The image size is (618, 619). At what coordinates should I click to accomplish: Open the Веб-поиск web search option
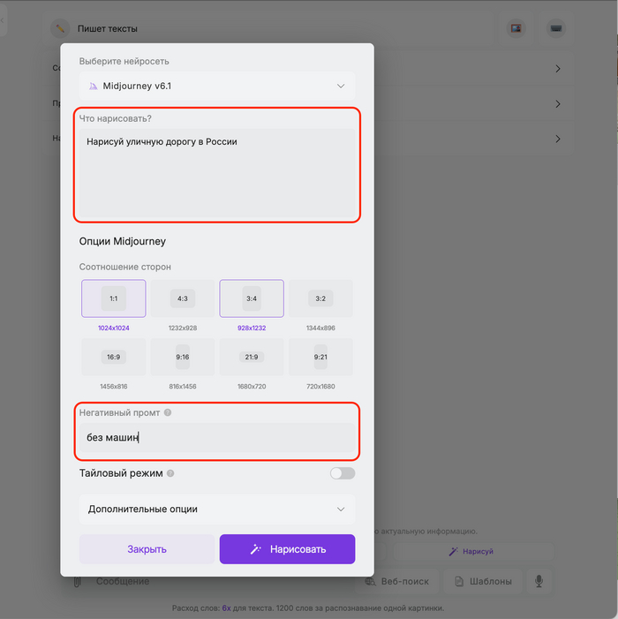click(397, 581)
